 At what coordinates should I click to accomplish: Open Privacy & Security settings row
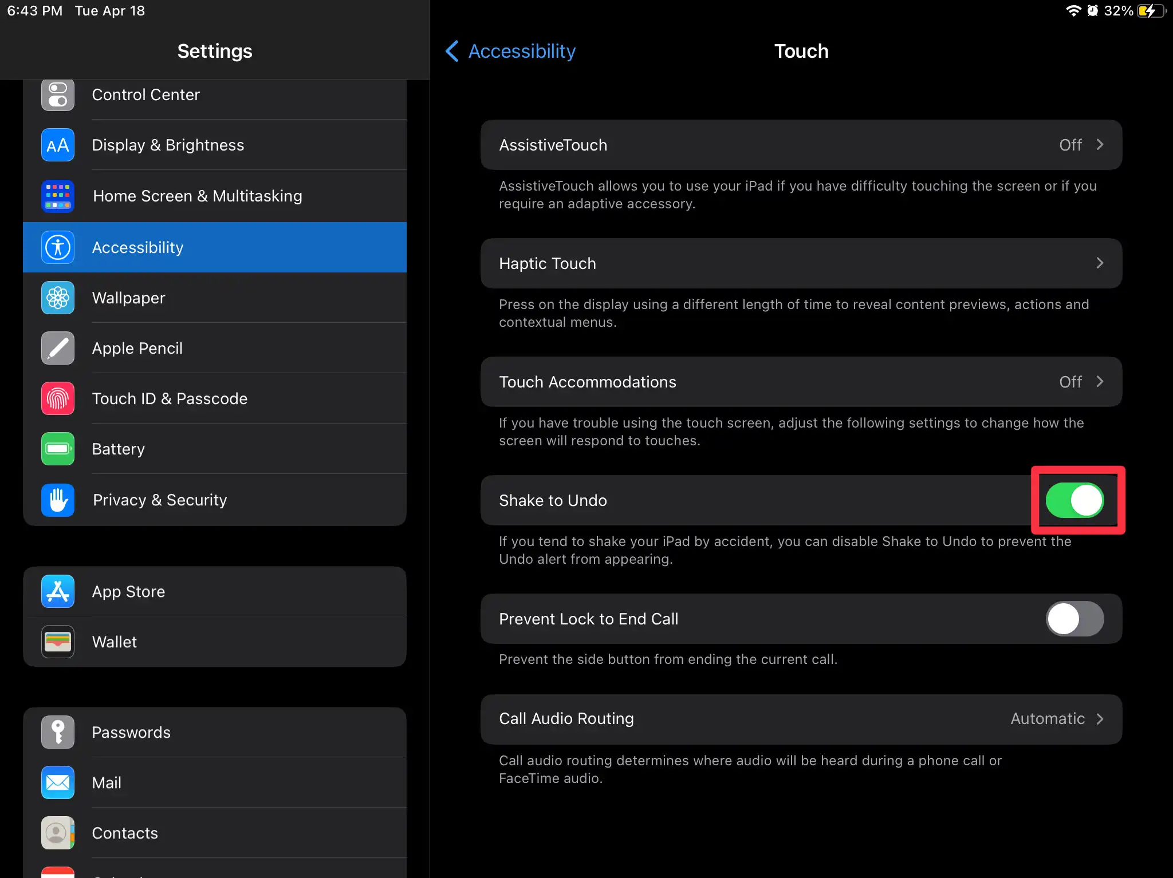[215, 500]
